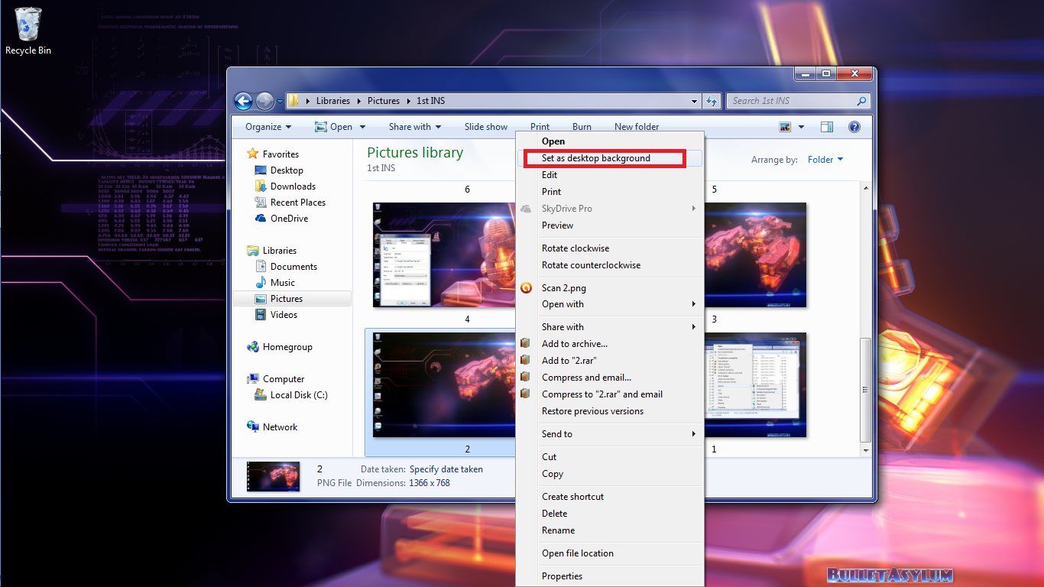This screenshot has width=1044, height=587.
Task: Expand the Open button dropdown arrow
Action: [362, 127]
